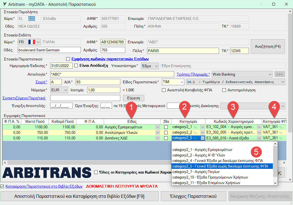
Task: Click the Έλεγχος Παραστατικού button
Action: pos(193,196)
